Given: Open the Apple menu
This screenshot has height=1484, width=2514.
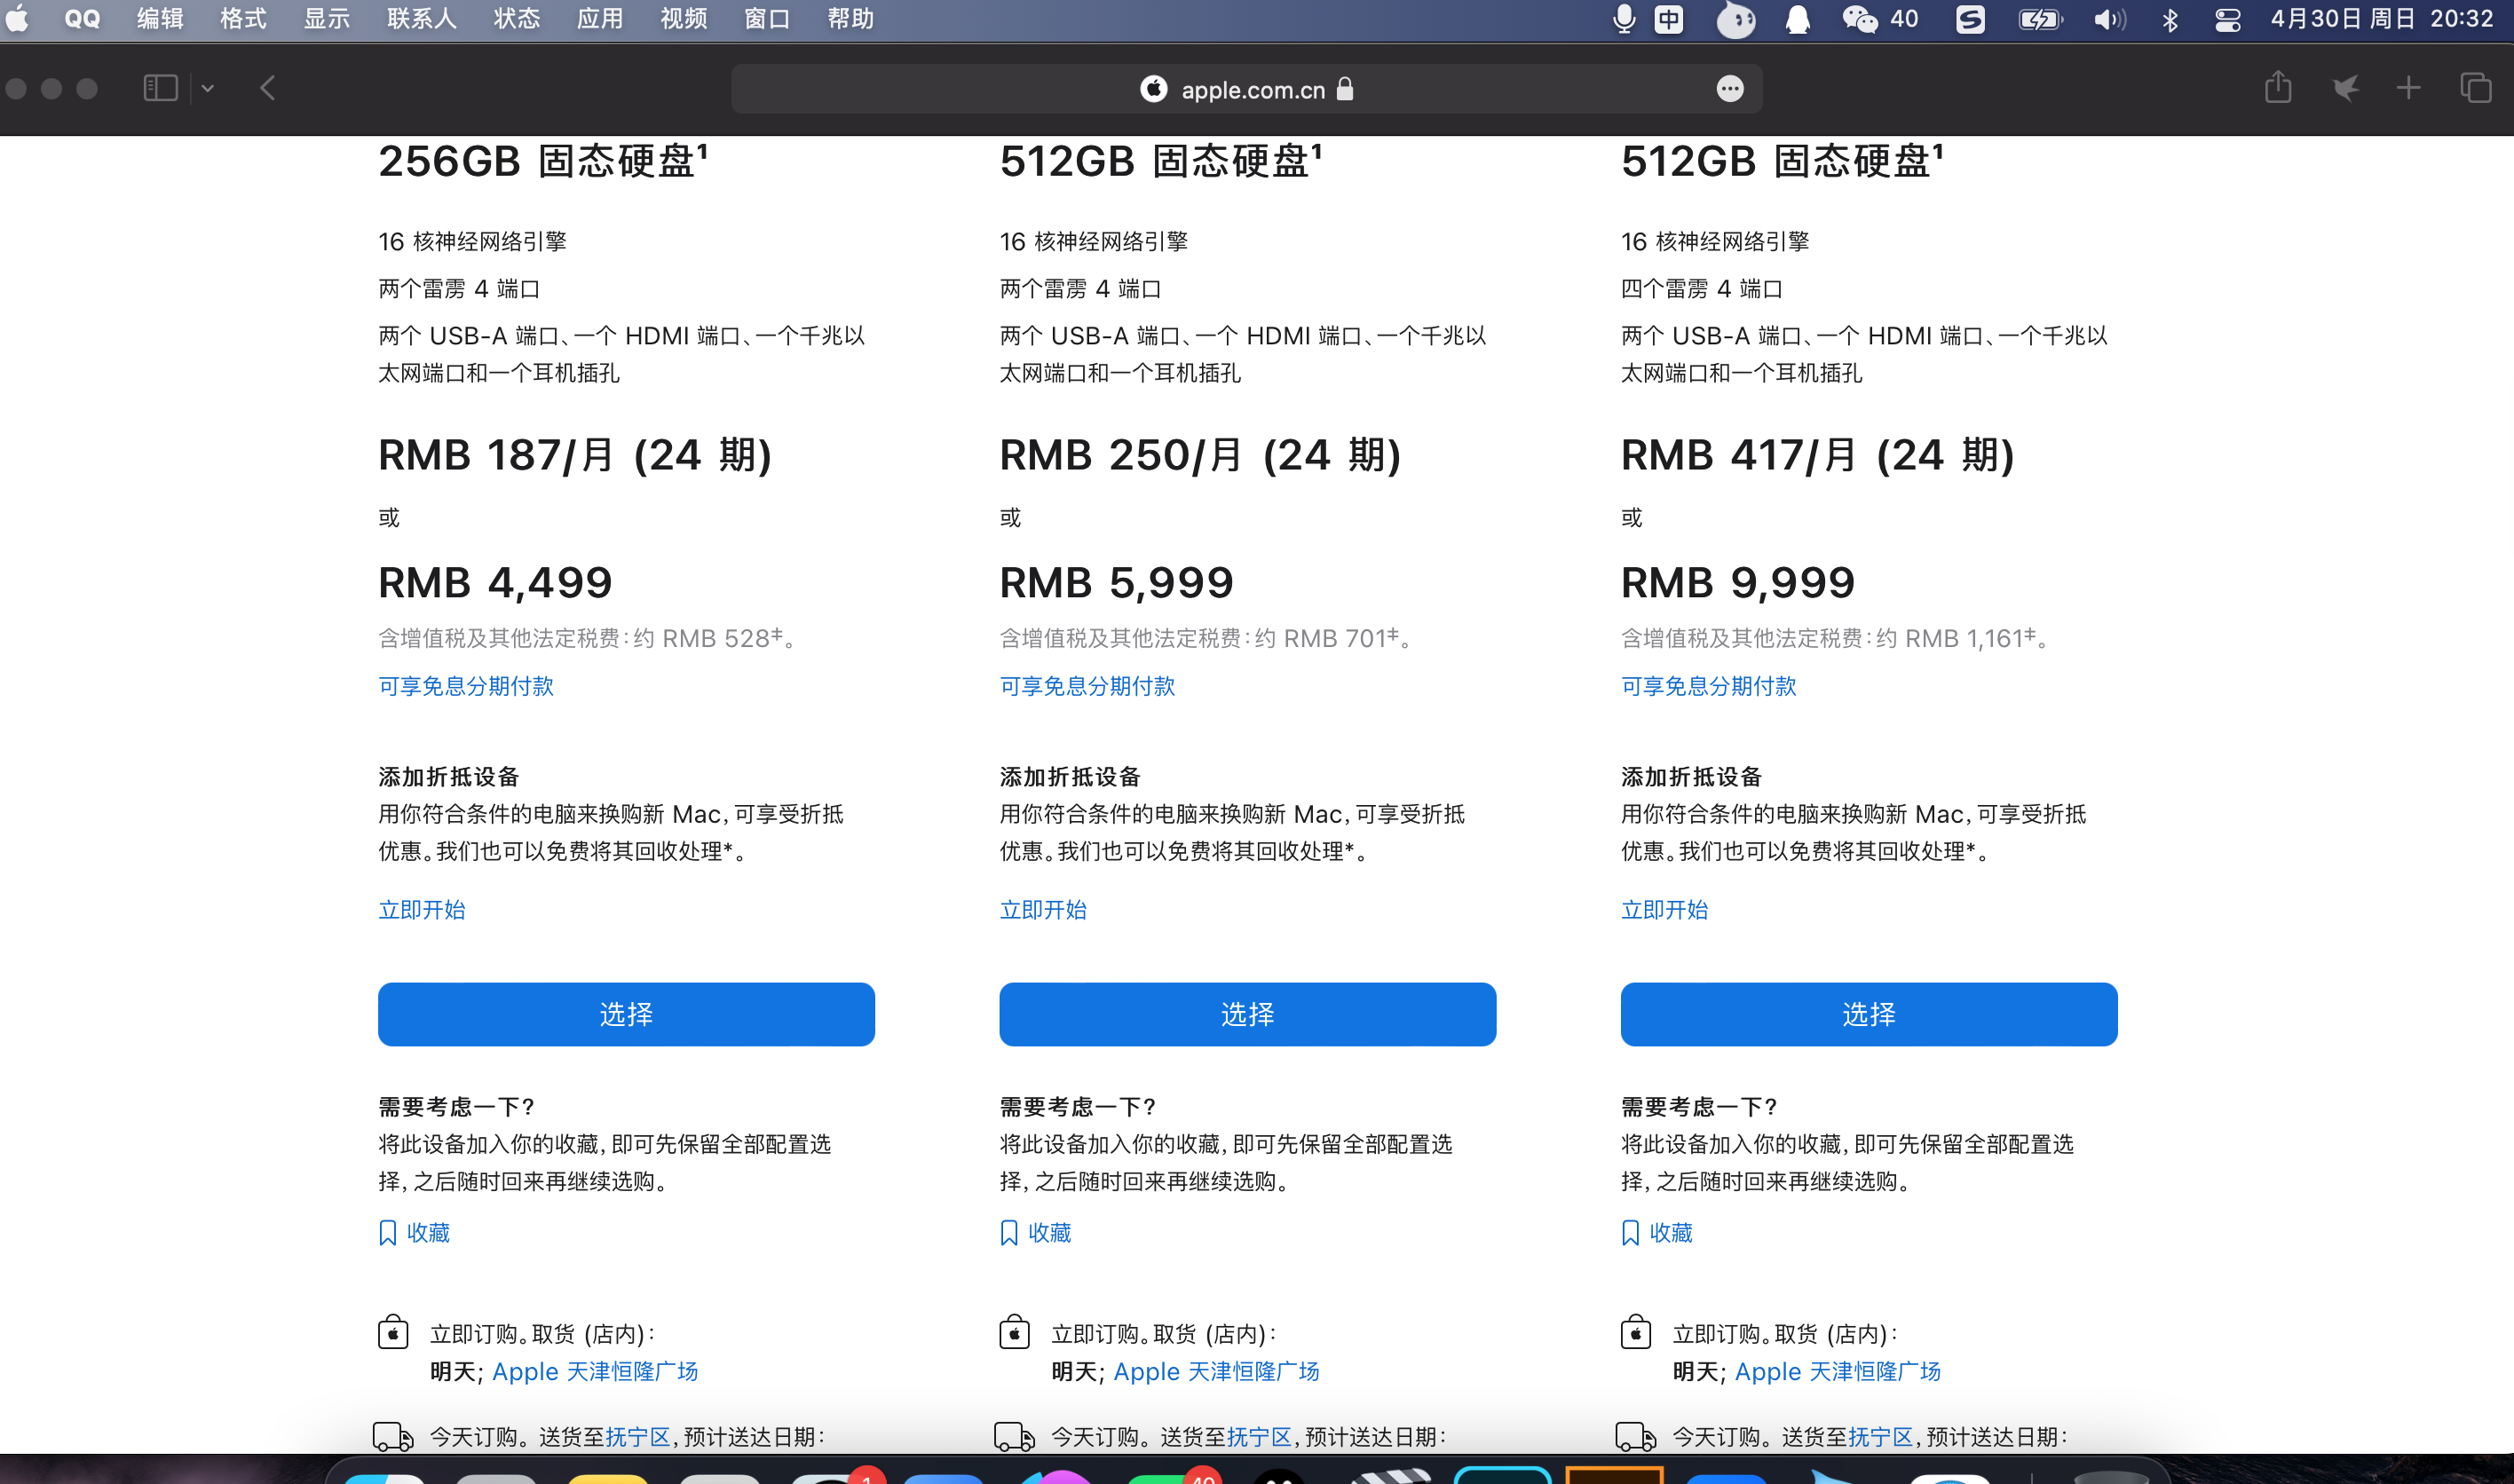Looking at the screenshot, I should click(x=17, y=19).
